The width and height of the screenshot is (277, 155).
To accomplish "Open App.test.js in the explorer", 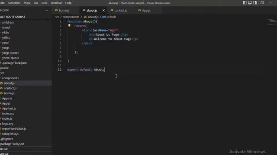I will click(9, 108).
